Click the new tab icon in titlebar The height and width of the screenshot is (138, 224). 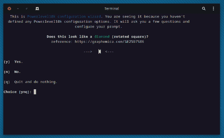pos(37,9)
